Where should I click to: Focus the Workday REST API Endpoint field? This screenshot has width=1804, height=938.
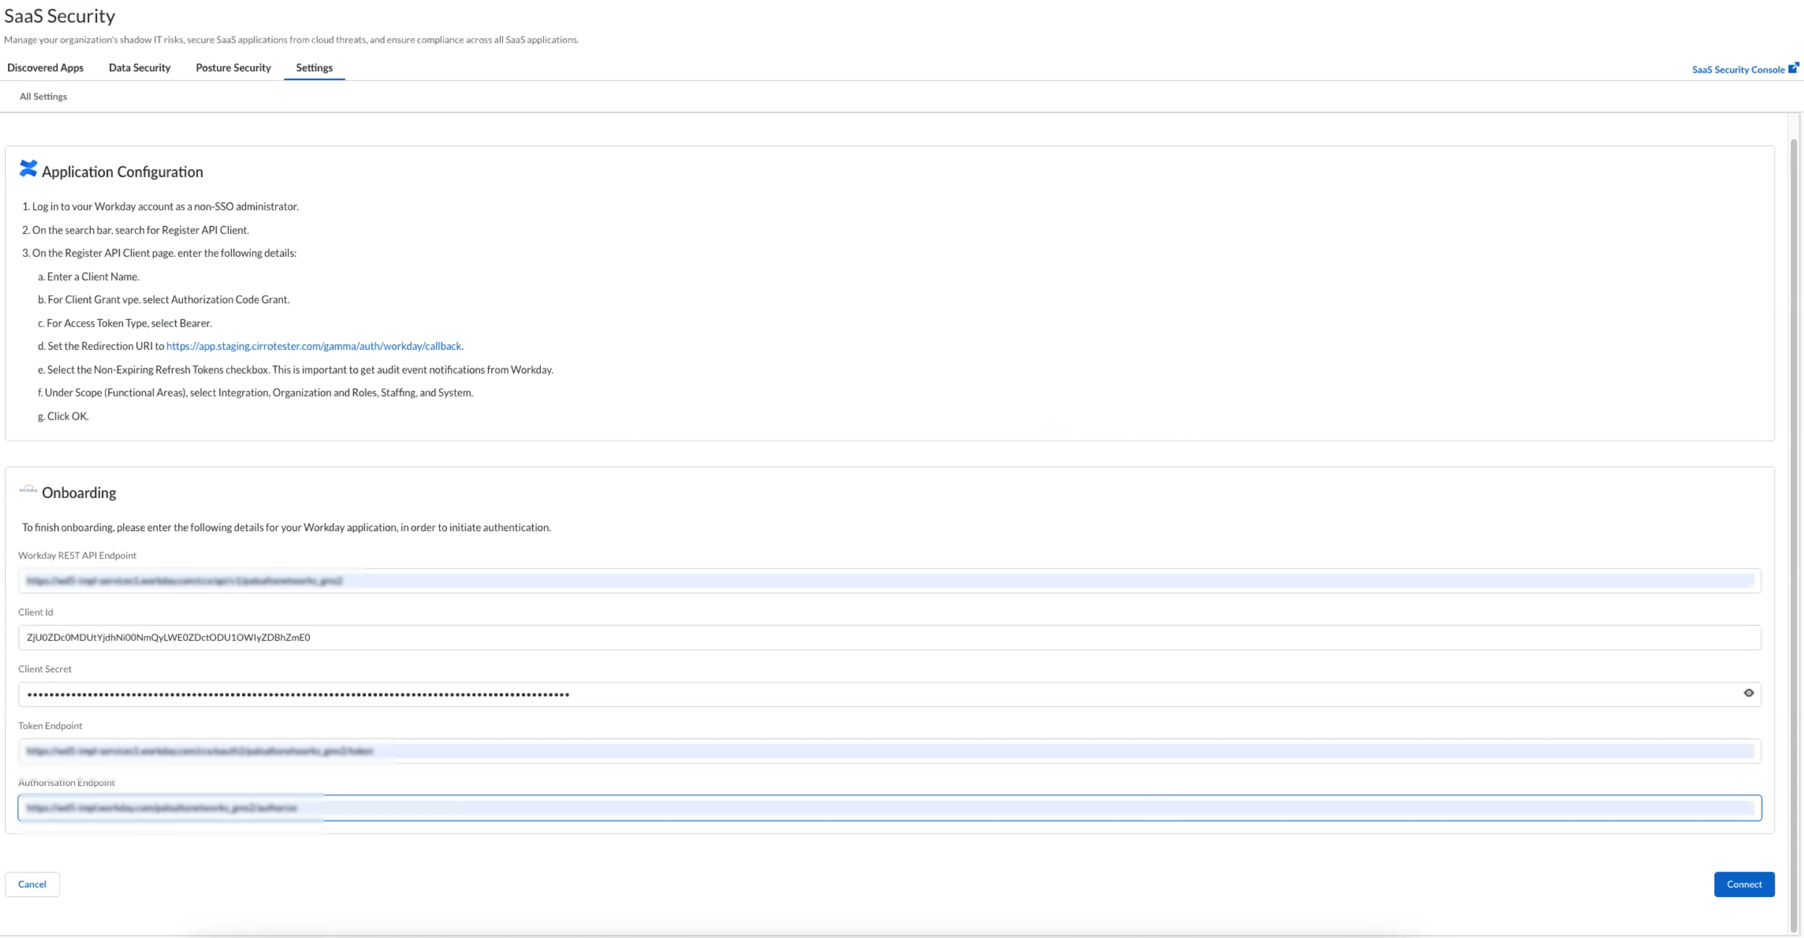point(889,581)
